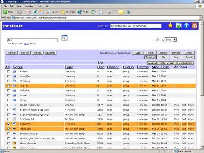204x153 pixels.
Task: Click the IE Stop icon
Action: click(29, 12)
